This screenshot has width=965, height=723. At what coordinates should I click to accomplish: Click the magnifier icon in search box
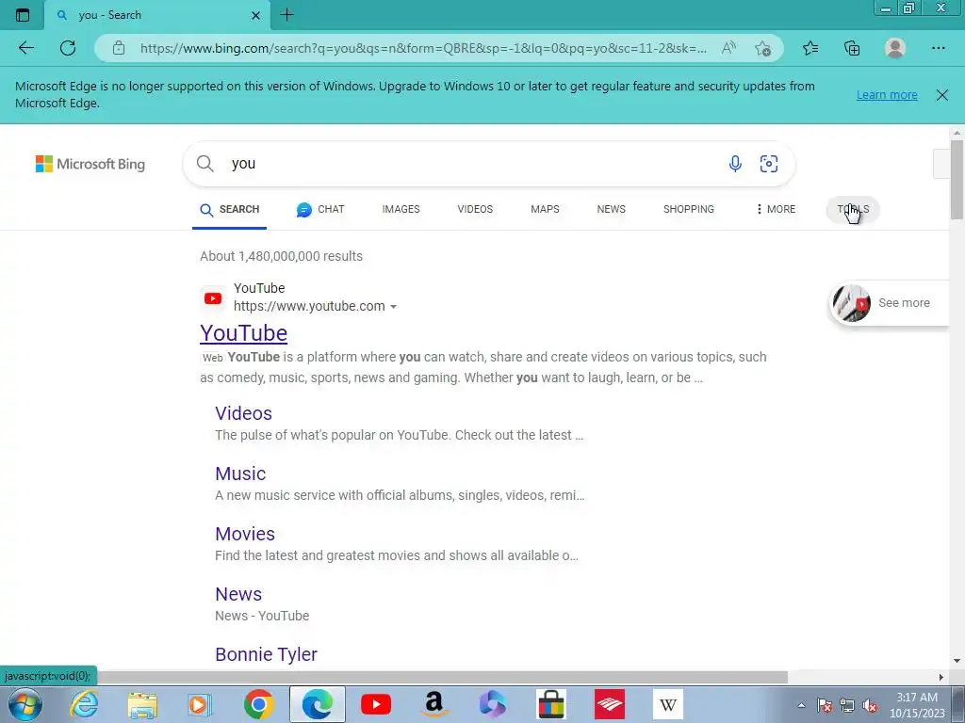coord(204,164)
